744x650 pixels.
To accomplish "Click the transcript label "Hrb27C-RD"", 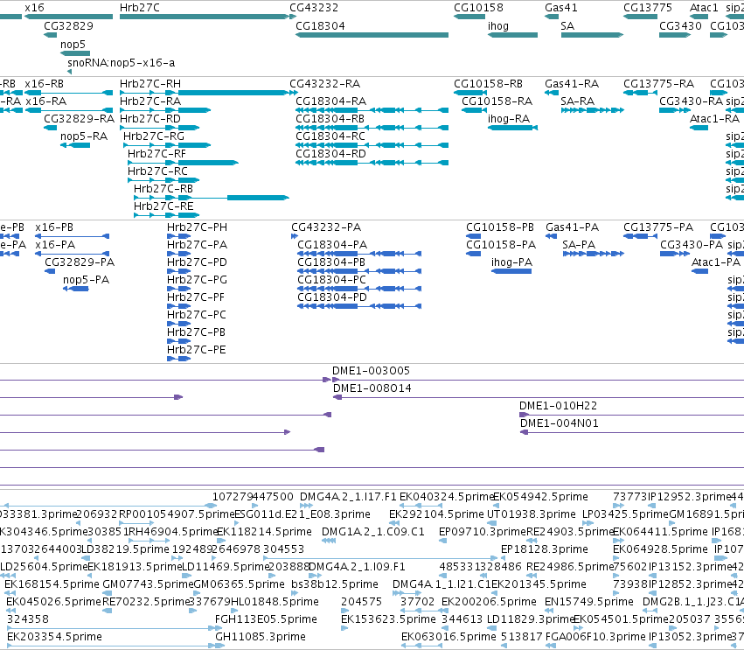I will (150, 119).
